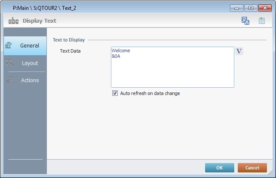This screenshot has height=178, width=276.
Task: Click the abc Display Text icon
Action: tap(14, 21)
